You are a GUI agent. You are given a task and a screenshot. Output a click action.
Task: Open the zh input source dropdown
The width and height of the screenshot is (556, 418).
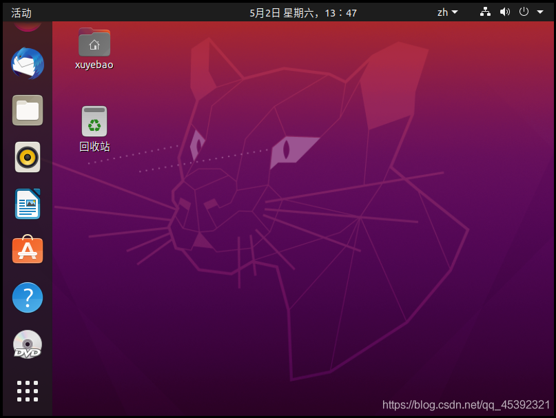tap(448, 12)
